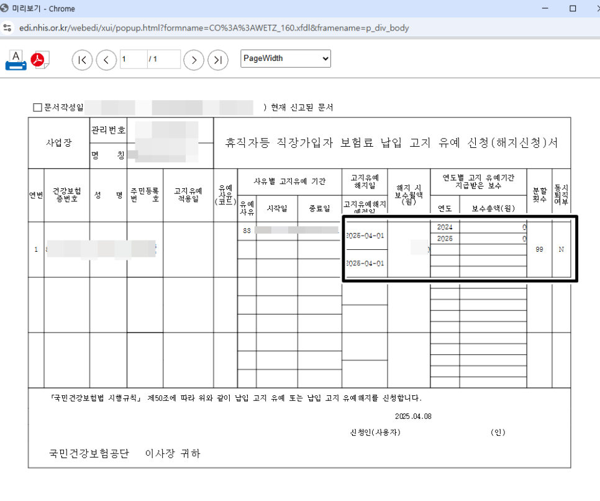This screenshot has height=501, width=600.
Task: Maximize the 미리보기 Chrome window
Action: coord(573,9)
